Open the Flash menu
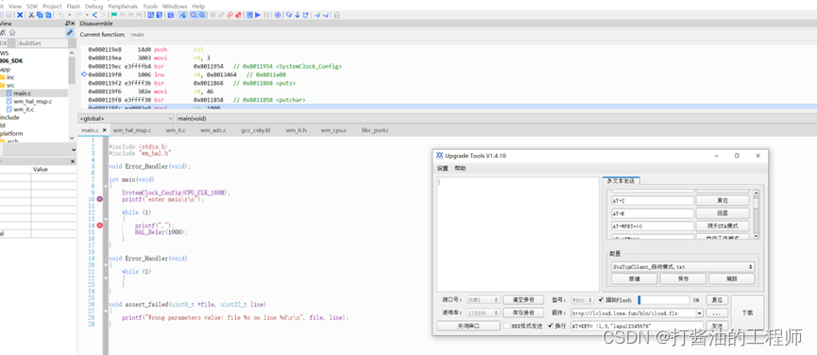 click(73, 7)
